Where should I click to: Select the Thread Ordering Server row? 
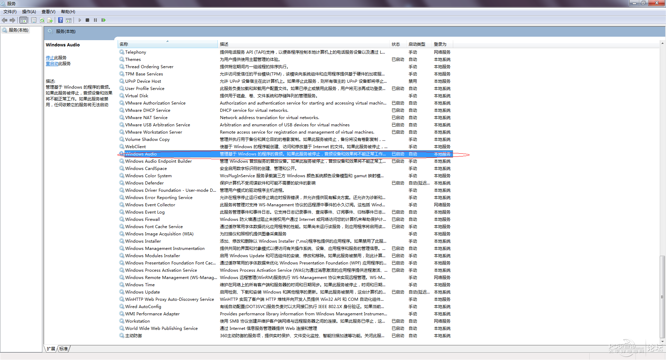point(285,66)
